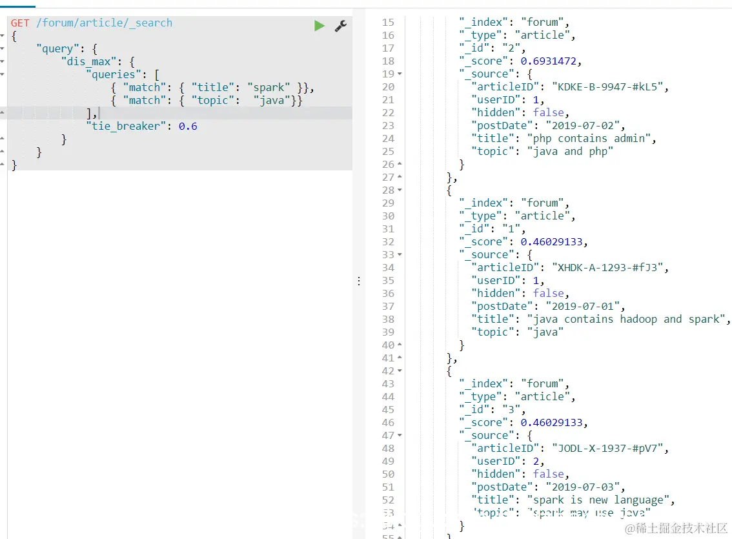
Task: Toggle fold arrow at line 40
Action: coord(400,345)
